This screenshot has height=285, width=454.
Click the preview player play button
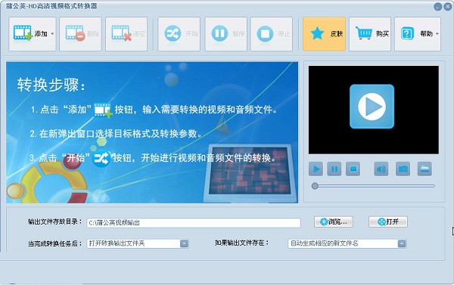[316, 169]
